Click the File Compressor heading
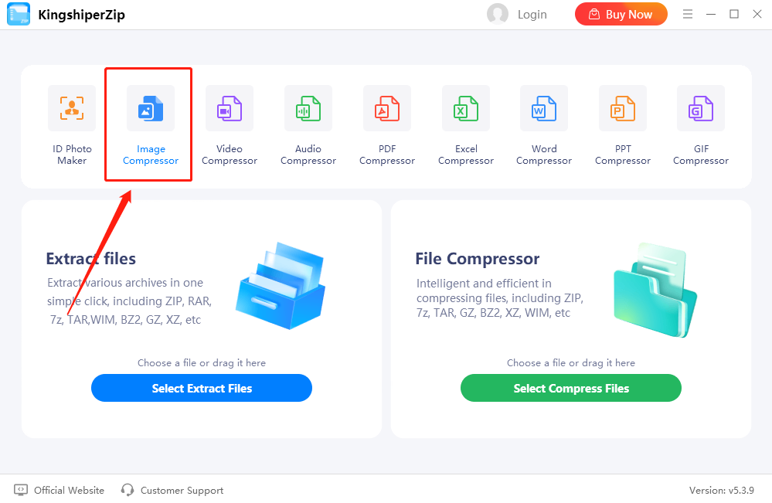772x503 pixels. (477, 258)
